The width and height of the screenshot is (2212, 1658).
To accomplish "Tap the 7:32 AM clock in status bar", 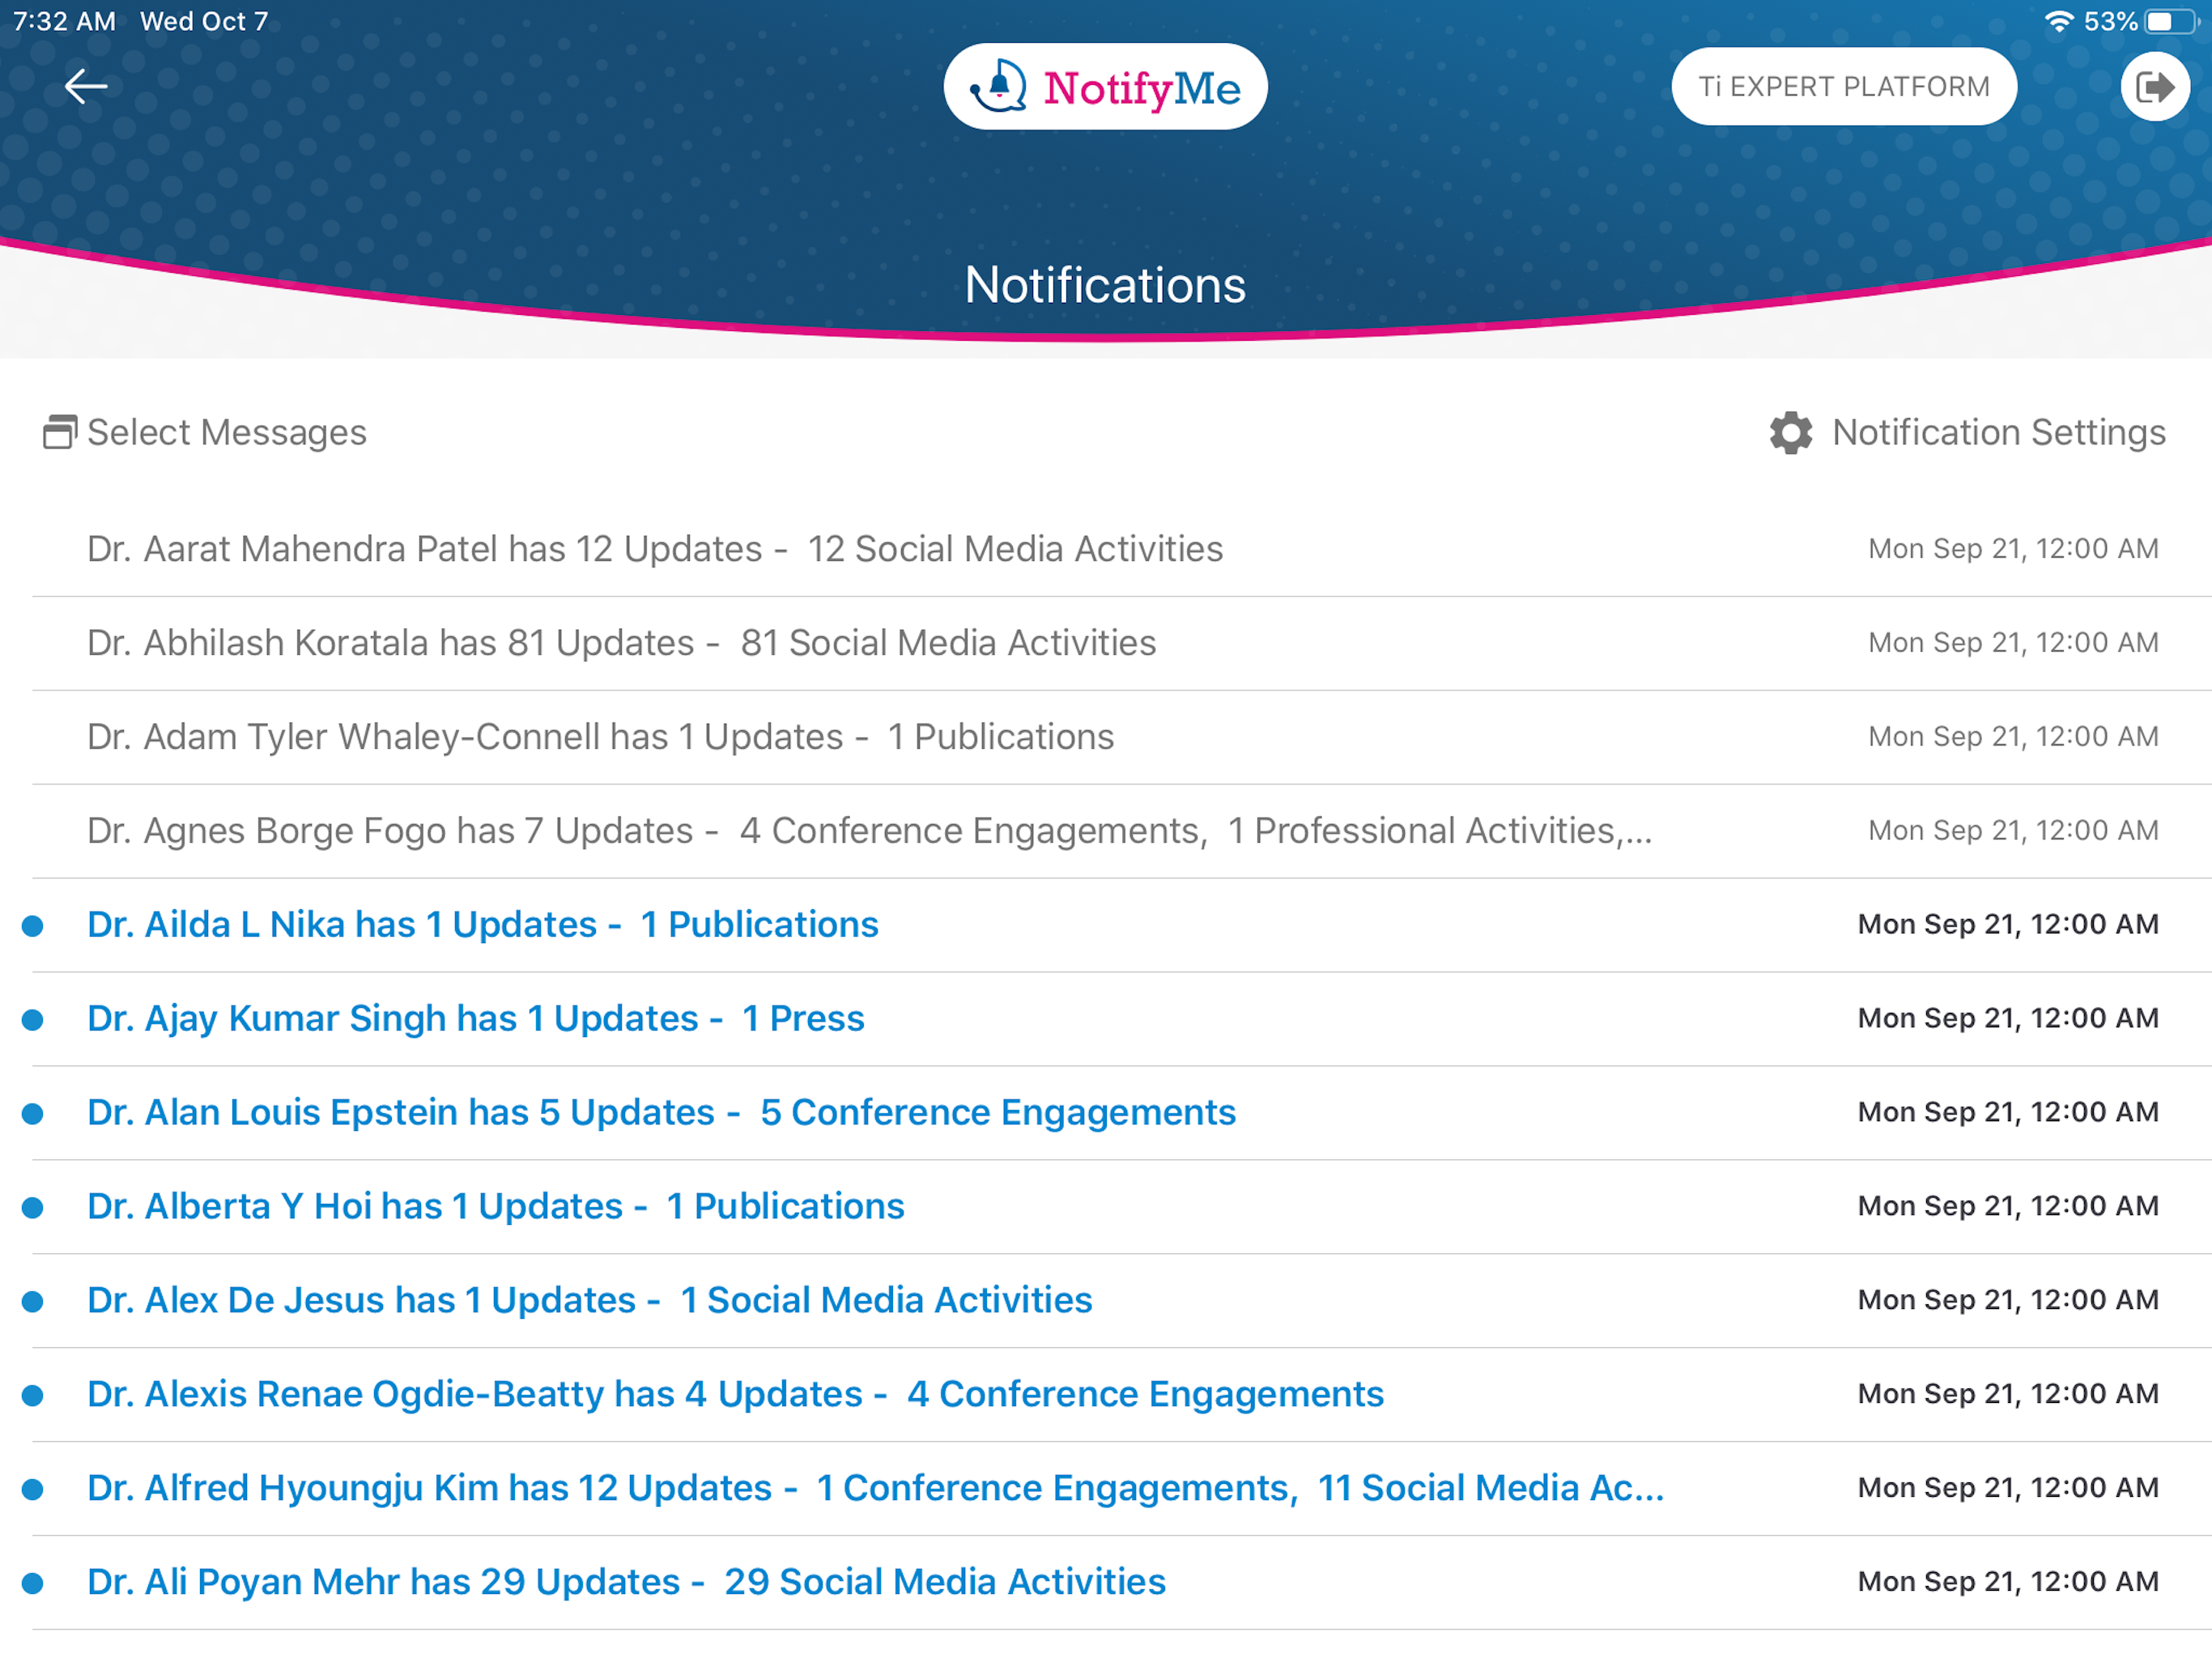I will point(64,21).
